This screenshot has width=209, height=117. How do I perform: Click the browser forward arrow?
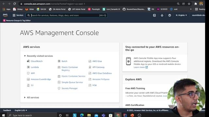pos(9,4)
